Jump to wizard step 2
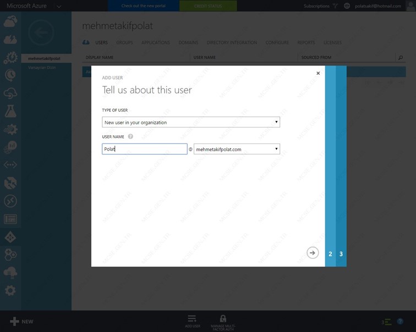 click(330, 254)
